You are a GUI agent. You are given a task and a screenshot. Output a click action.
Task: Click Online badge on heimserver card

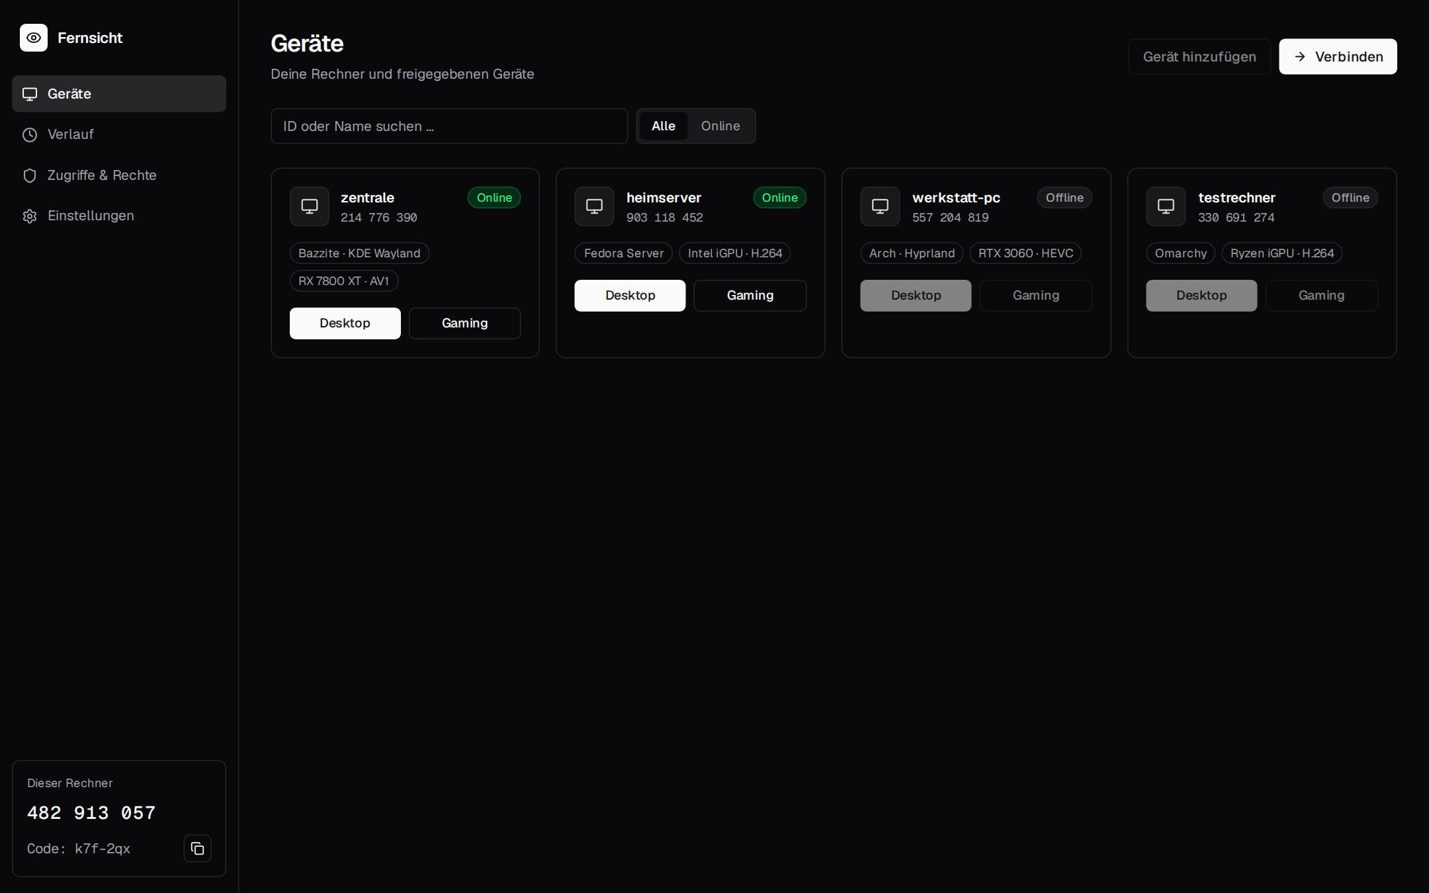coord(780,198)
